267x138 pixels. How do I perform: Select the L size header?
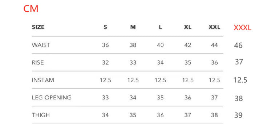click(x=160, y=27)
